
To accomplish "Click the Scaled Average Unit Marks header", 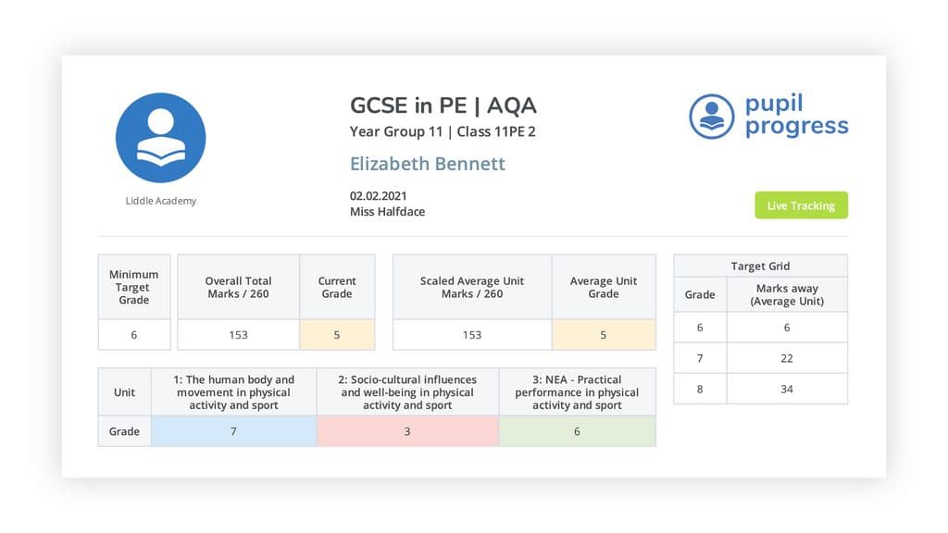I will 472,287.
